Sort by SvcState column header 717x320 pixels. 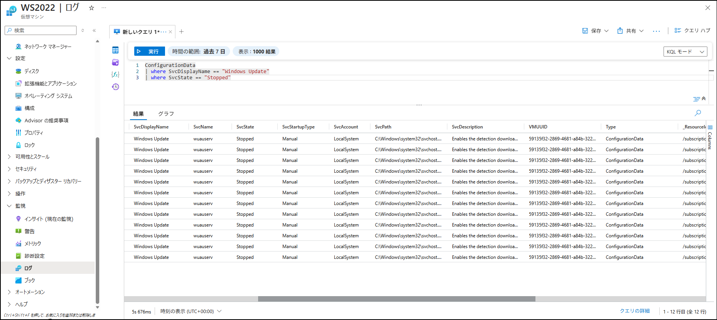tap(245, 127)
